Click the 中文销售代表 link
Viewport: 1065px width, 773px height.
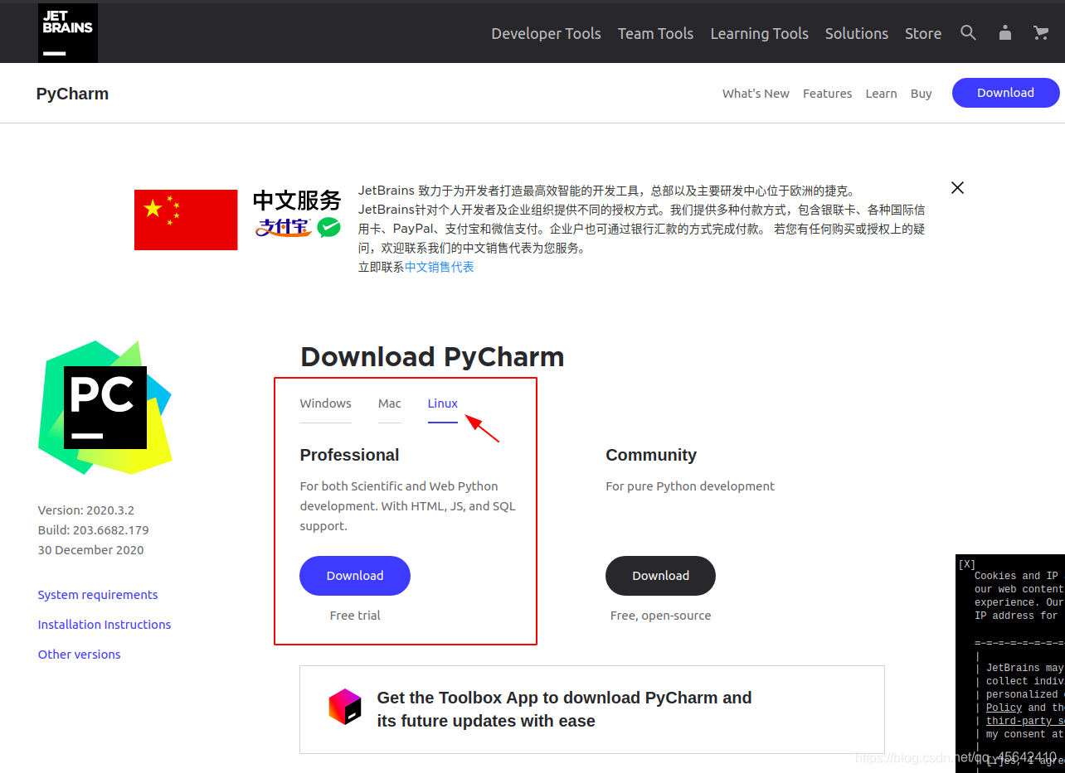pos(440,267)
